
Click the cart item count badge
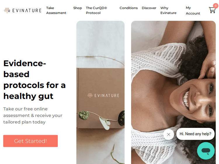(x=216, y=6)
